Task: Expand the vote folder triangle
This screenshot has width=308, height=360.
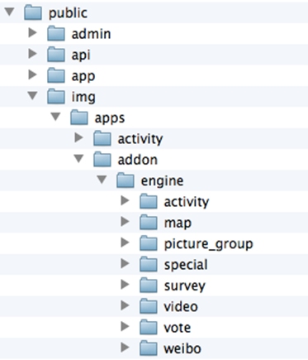Action: point(126,326)
